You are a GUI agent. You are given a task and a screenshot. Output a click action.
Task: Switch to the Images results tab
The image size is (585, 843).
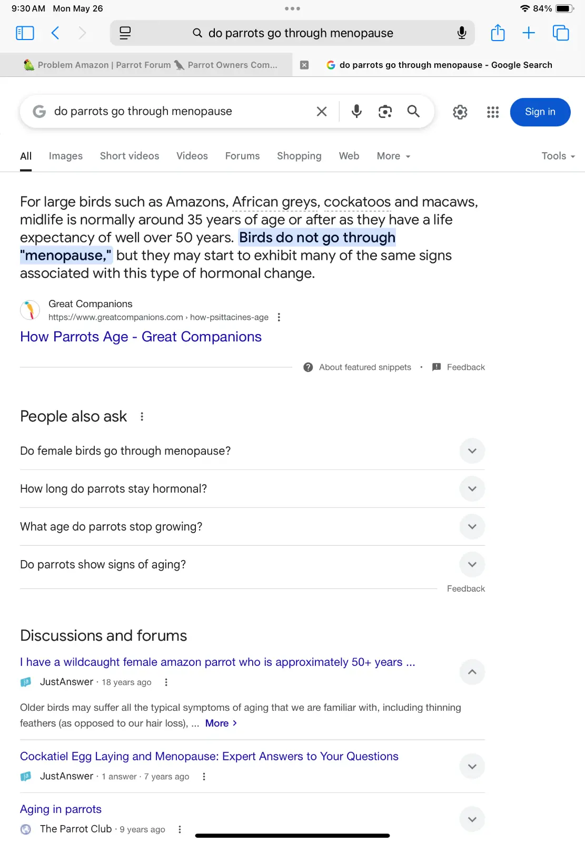tap(66, 156)
